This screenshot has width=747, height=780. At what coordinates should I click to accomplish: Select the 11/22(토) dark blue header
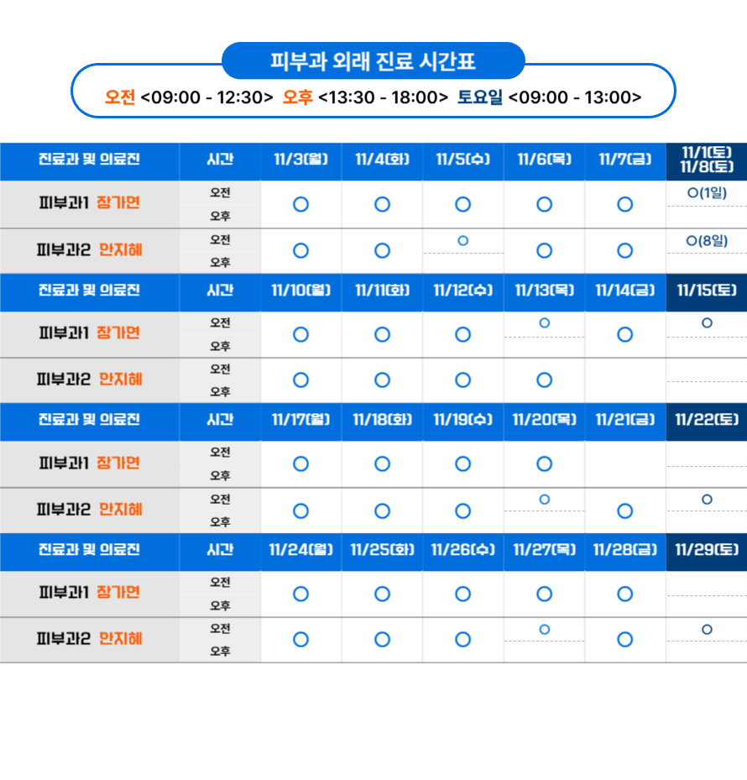point(707,420)
